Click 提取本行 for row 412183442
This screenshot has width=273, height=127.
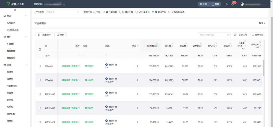click(x=76, y=94)
